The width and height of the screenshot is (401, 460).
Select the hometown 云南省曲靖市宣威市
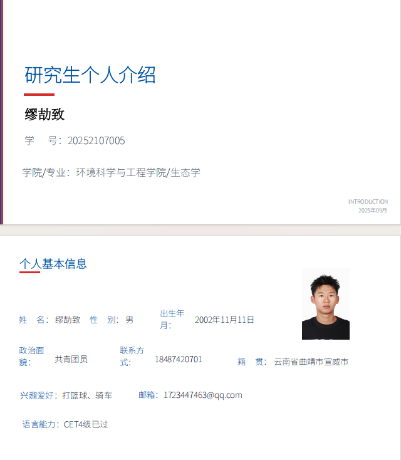click(311, 362)
